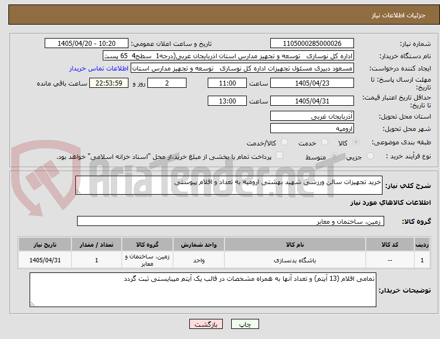Screen dimensions: 440x339
Task: Click the buyer notes textarea resize grip
Action: [x=32, y=304]
